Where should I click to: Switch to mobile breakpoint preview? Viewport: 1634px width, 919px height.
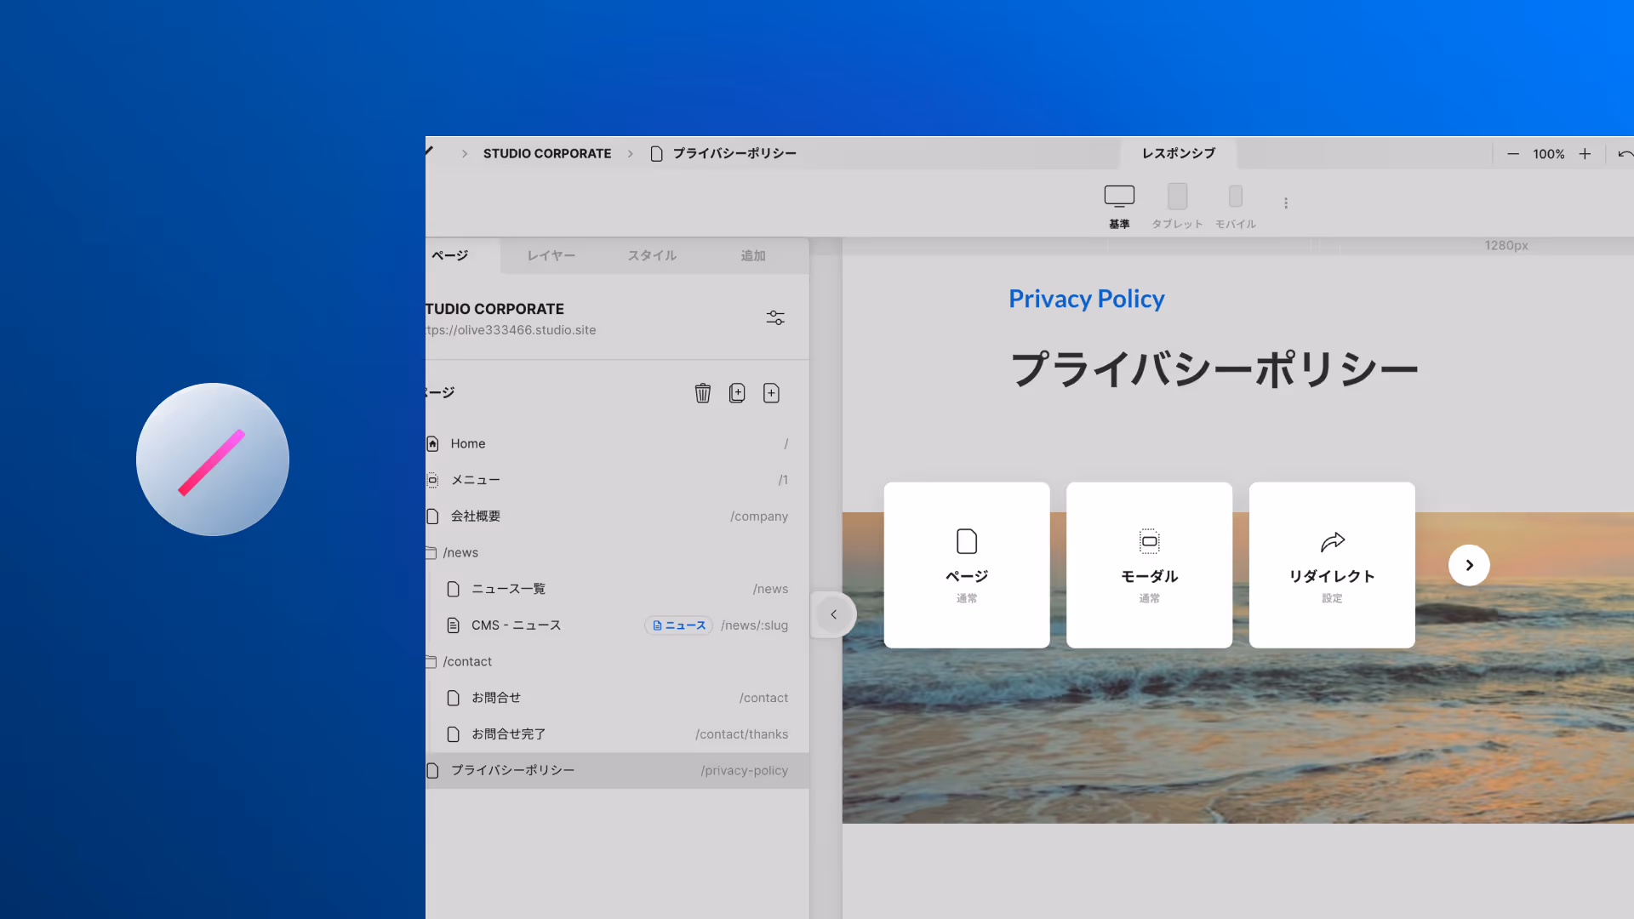coord(1236,197)
